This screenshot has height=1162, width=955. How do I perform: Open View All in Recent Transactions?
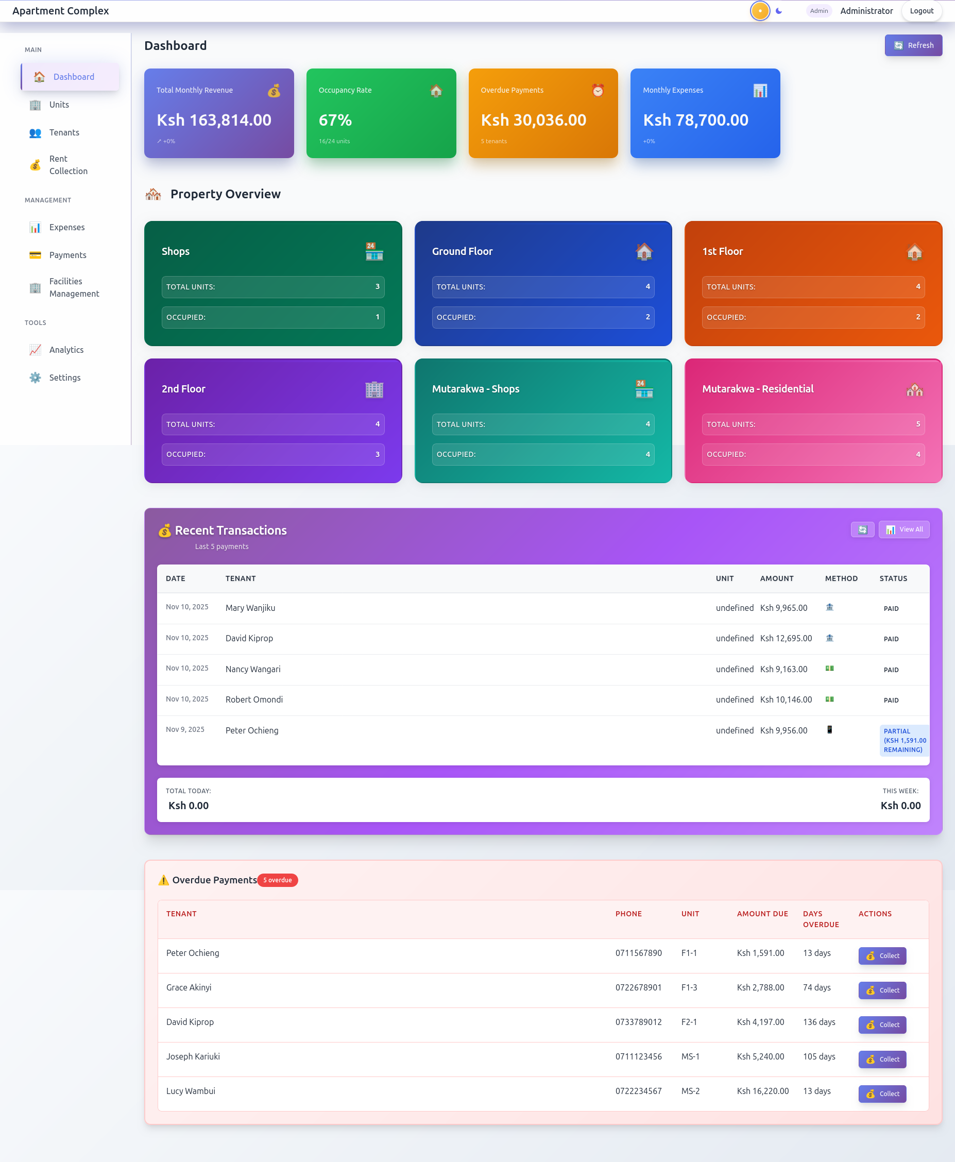click(x=904, y=529)
